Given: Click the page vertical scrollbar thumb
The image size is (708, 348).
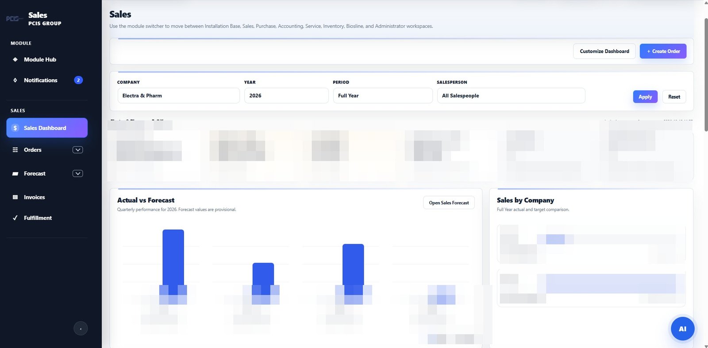Looking at the screenshot, I should 706,74.
